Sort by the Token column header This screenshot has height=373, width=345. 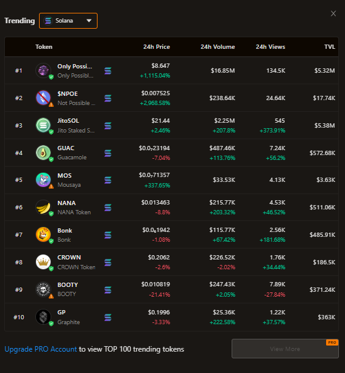coord(44,47)
